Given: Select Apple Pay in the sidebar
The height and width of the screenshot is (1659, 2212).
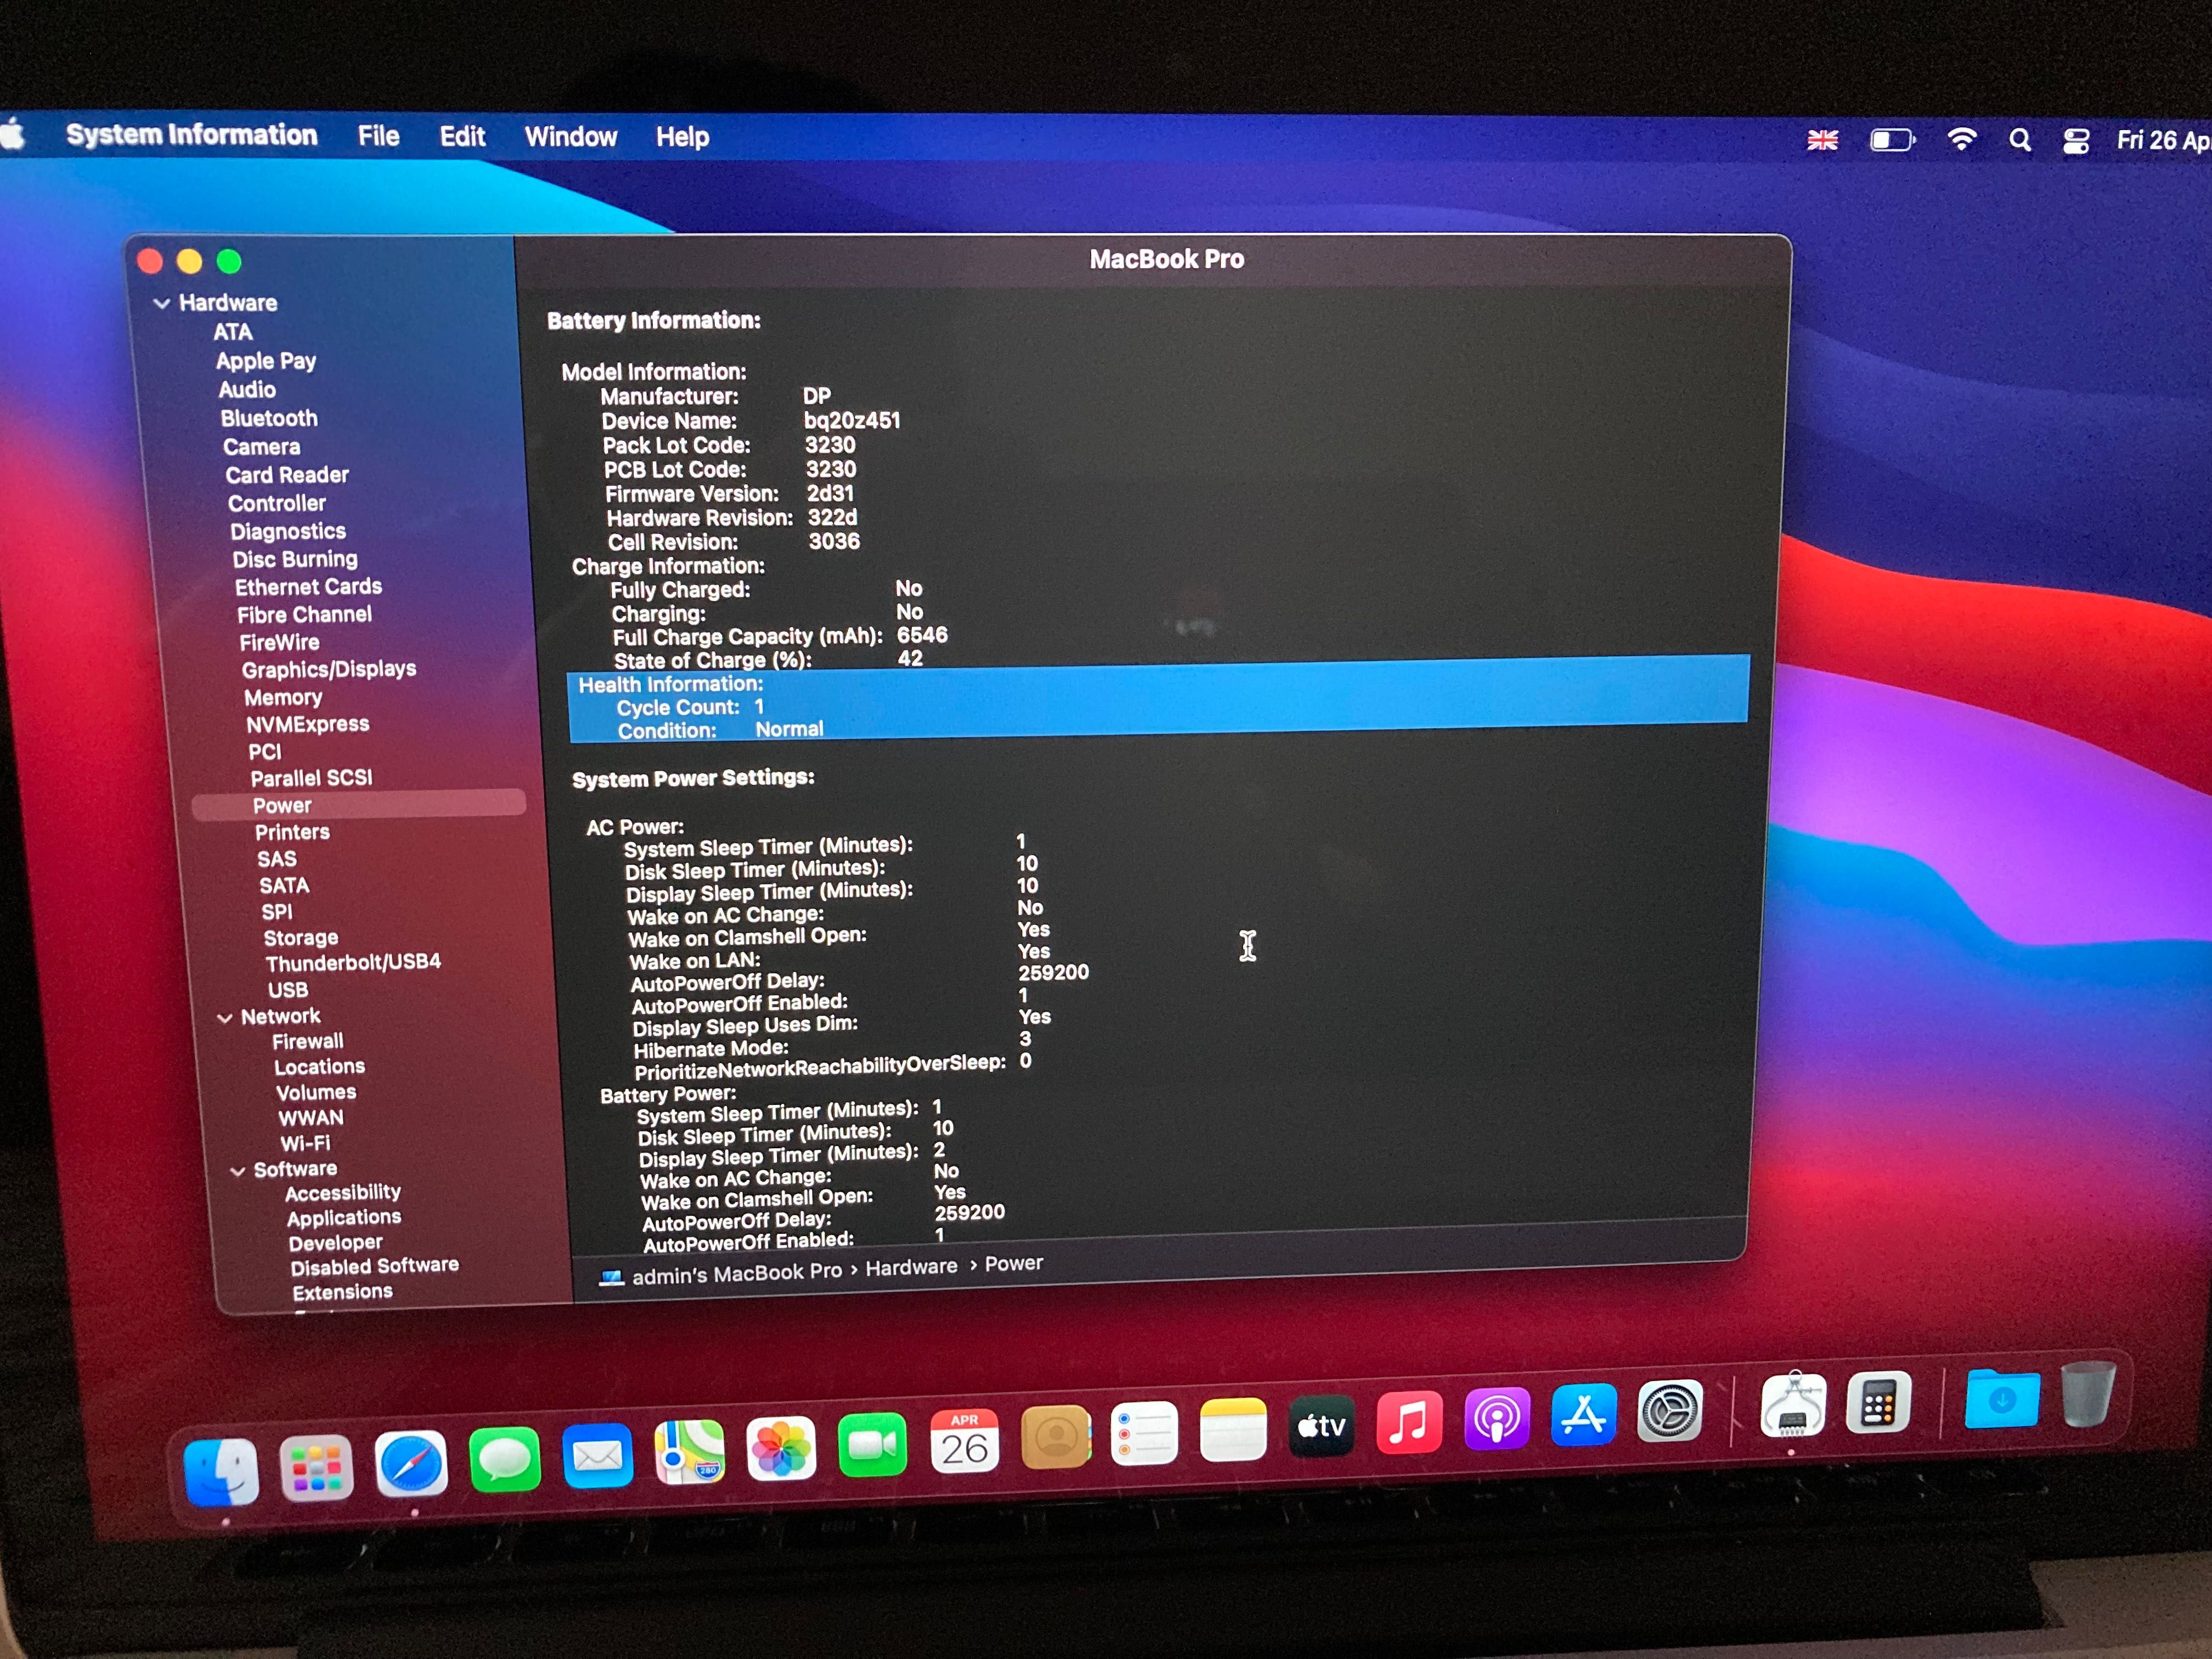Looking at the screenshot, I should (x=266, y=361).
